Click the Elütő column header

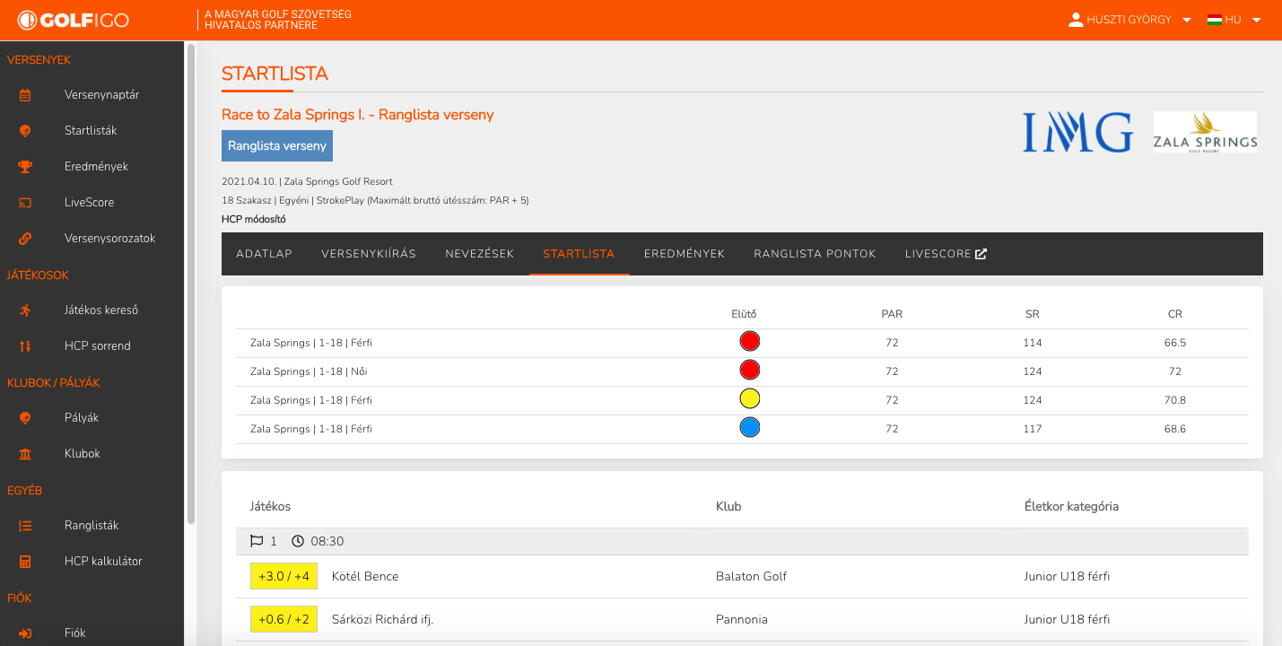(x=745, y=314)
